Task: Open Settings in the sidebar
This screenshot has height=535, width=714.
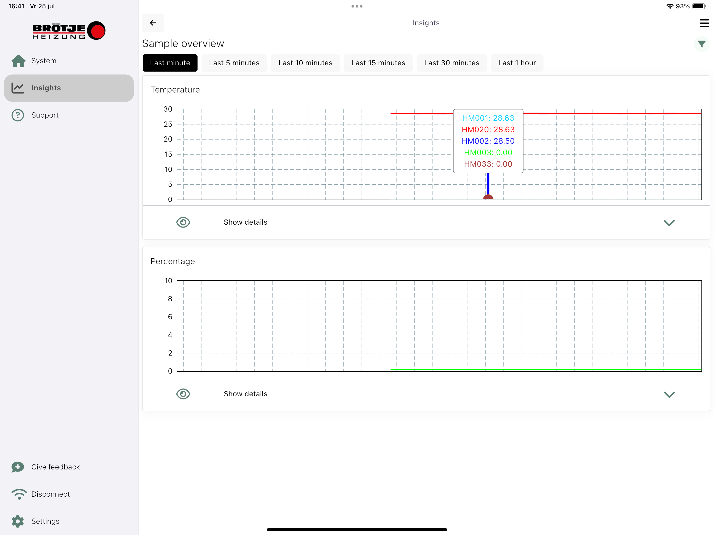Action: click(x=69, y=521)
